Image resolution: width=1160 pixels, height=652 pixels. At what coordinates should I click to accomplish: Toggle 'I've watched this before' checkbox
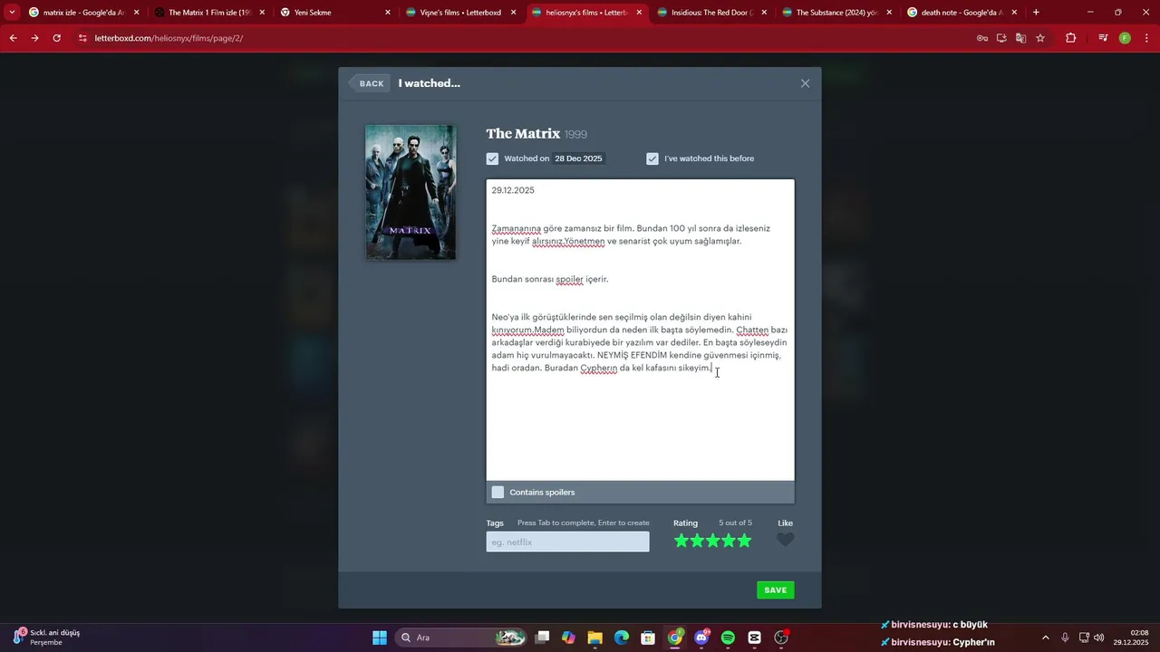tap(652, 158)
